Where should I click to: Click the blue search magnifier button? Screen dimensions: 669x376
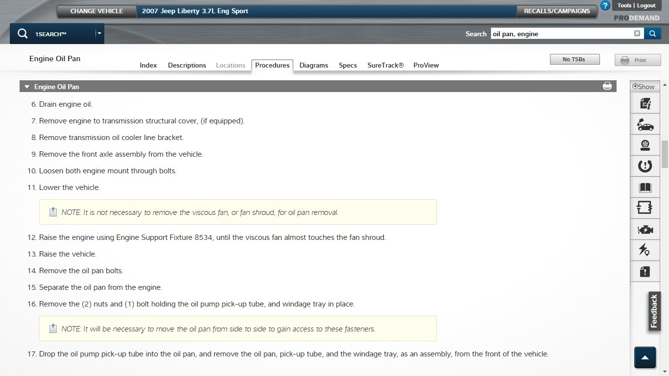point(652,33)
